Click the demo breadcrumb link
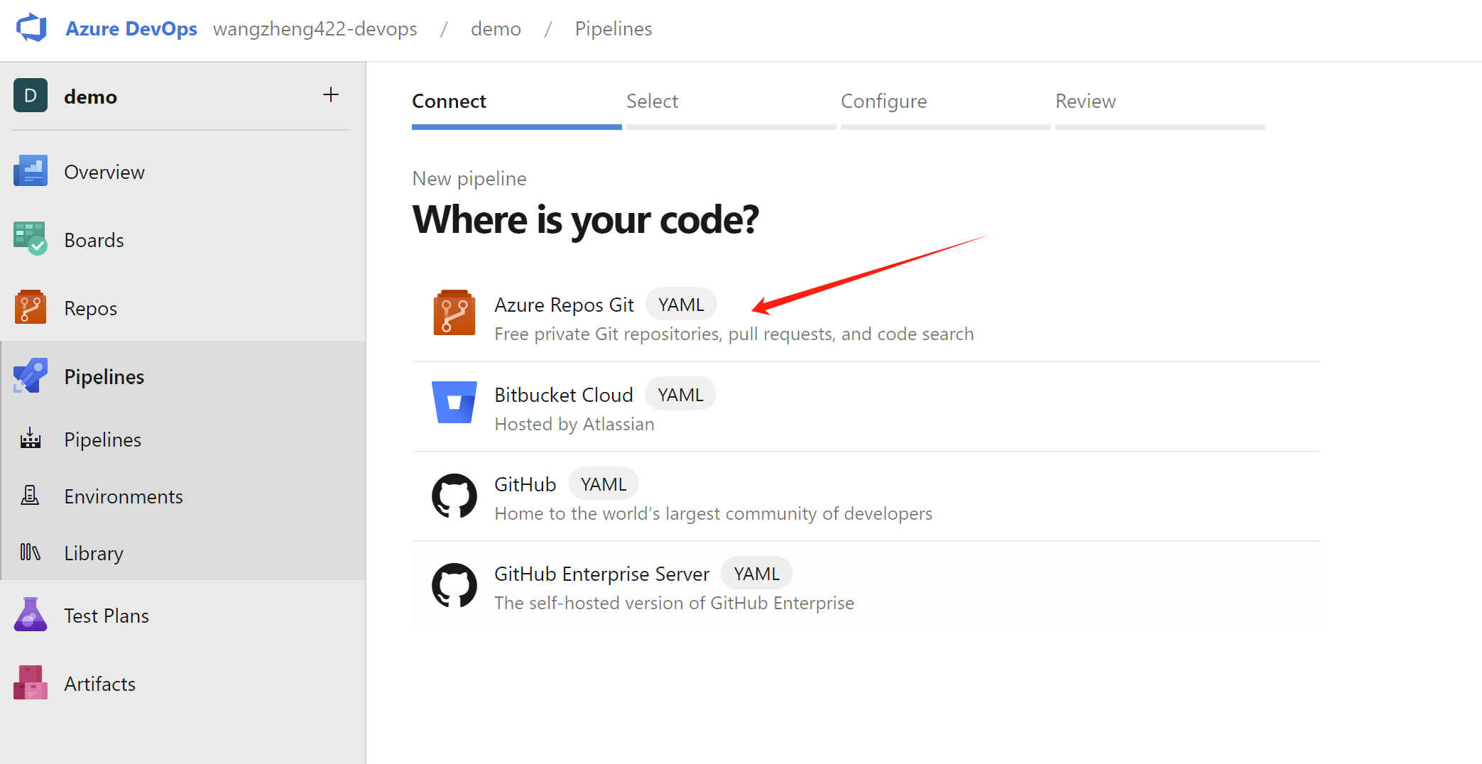Screen dimensions: 1482x764 click(496, 29)
